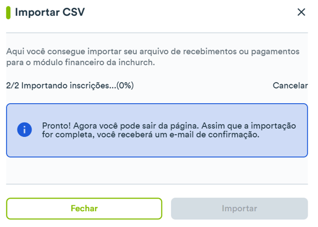Select the Importar CSV dialog title
Image resolution: width=318 pixels, height=227 pixels.
click(x=50, y=12)
